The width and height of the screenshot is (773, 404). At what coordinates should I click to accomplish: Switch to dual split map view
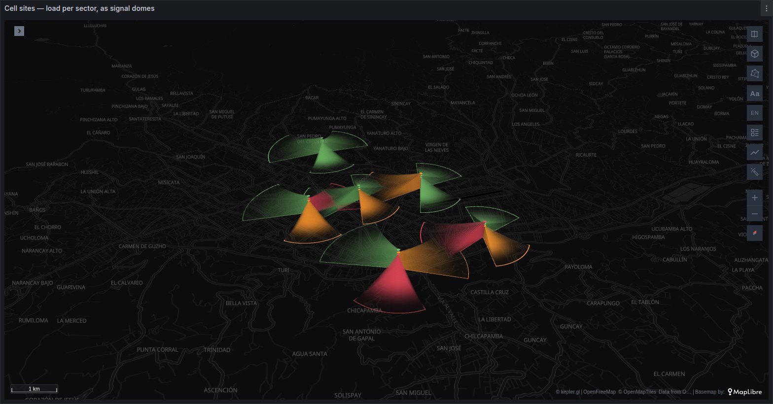pyautogui.click(x=755, y=34)
